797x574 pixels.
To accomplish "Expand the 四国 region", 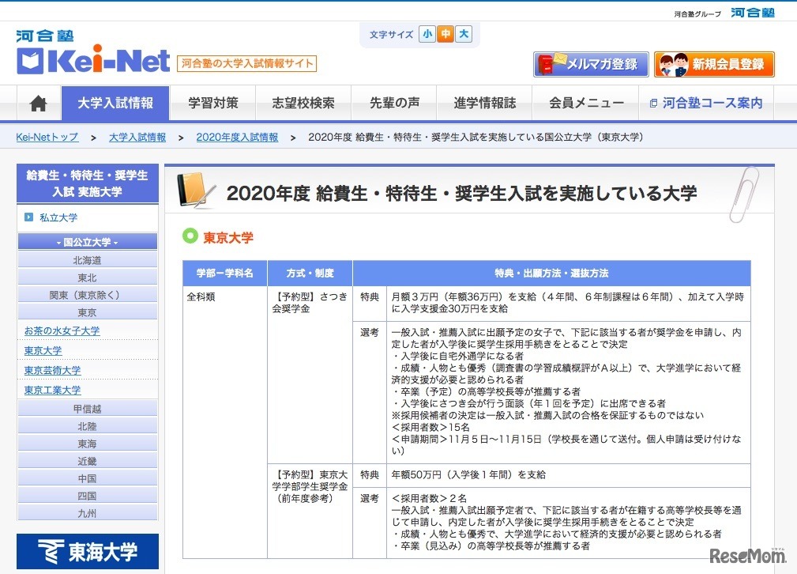I will click(88, 495).
